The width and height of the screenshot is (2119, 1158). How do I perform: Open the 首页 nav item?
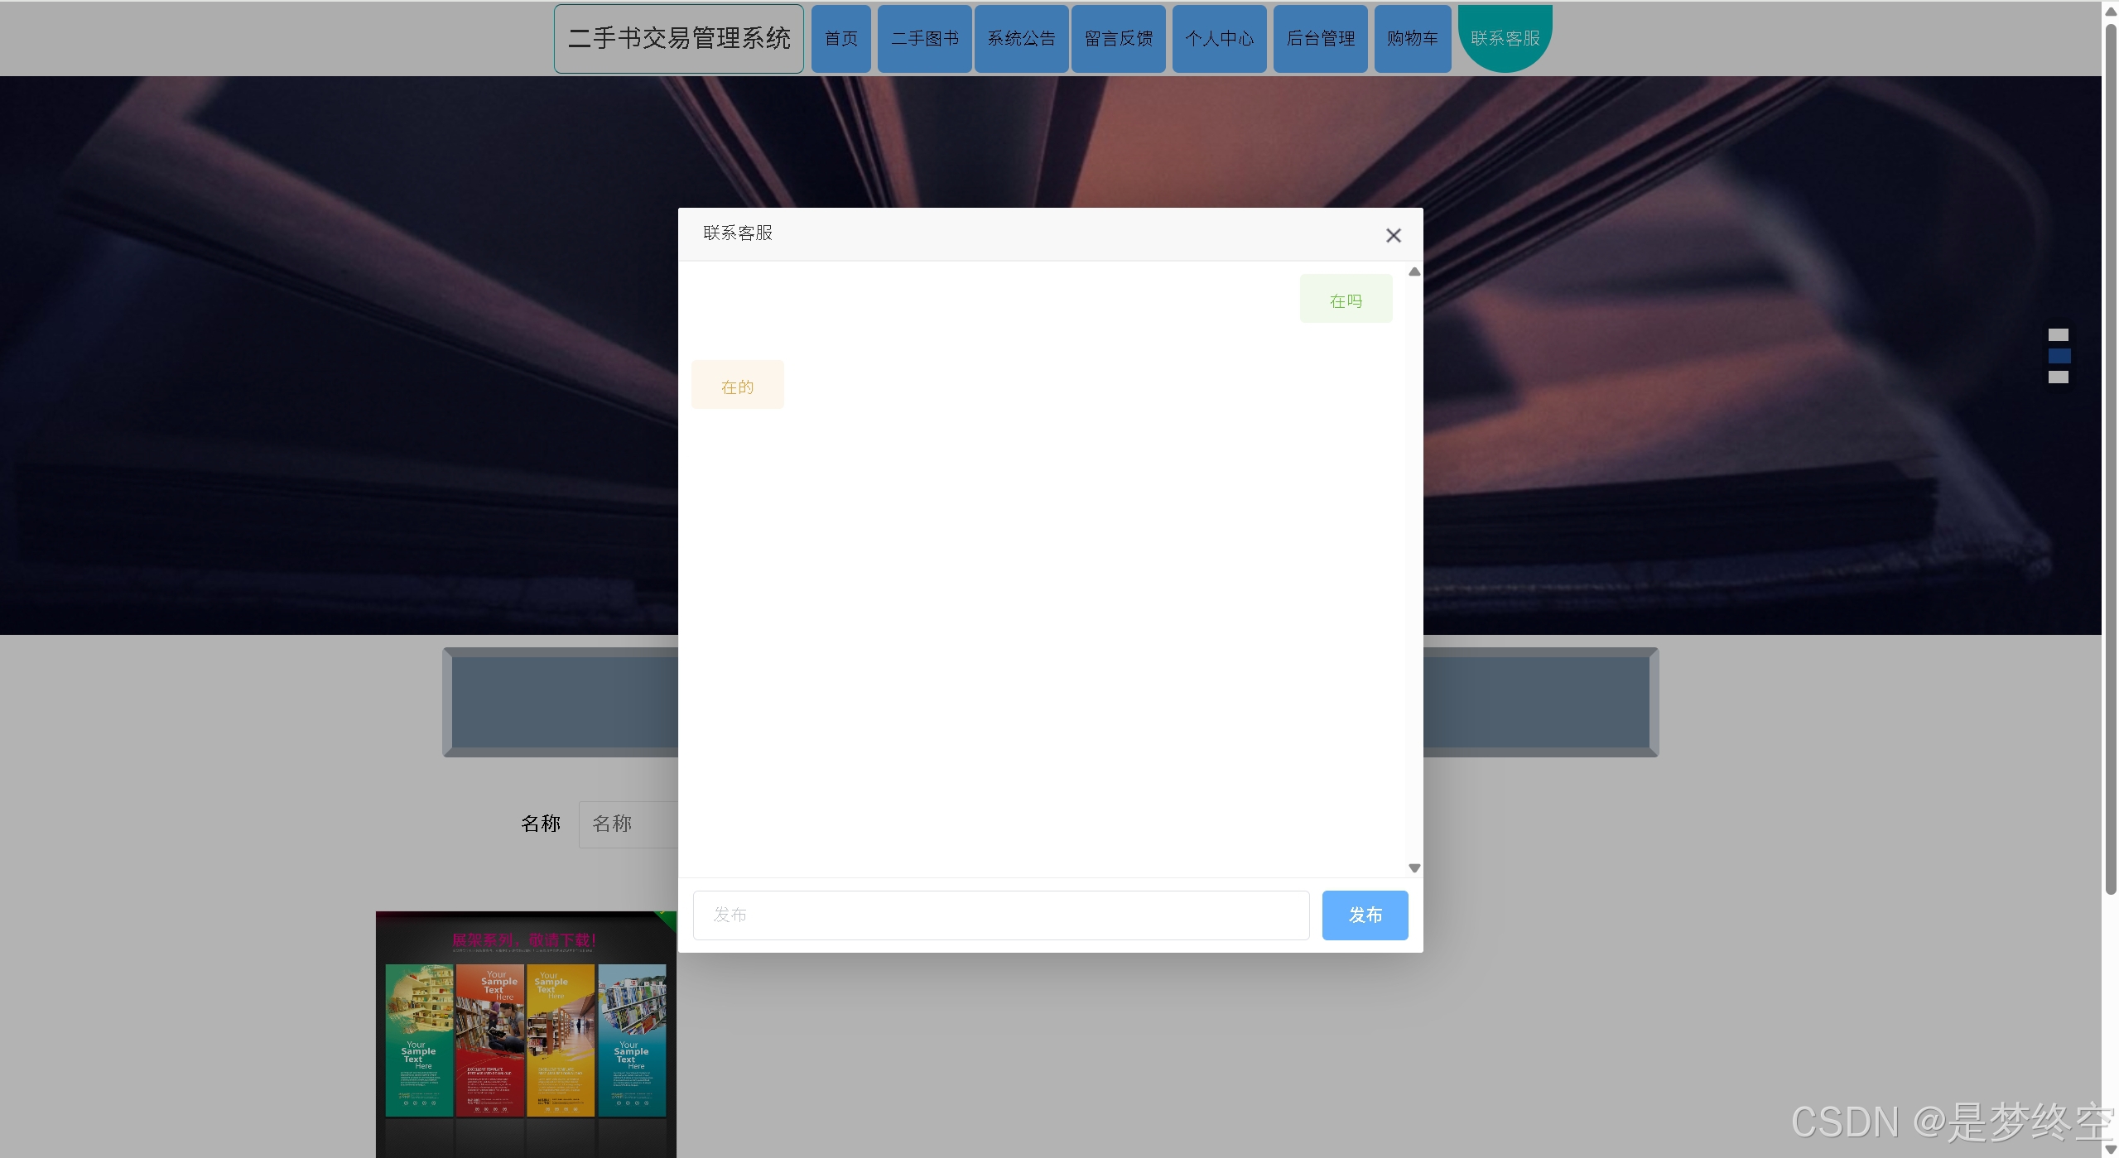pos(840,38)
